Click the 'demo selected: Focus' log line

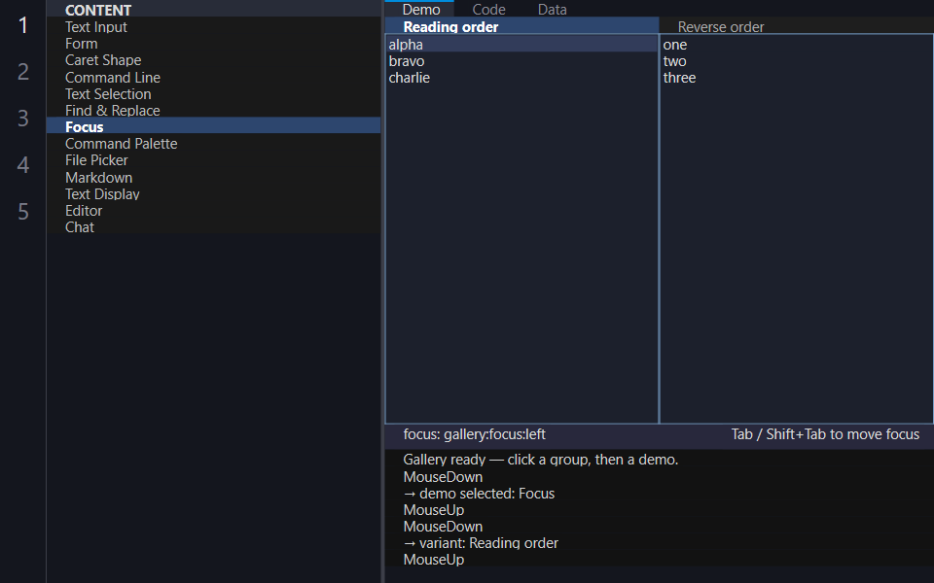[479, 494]
